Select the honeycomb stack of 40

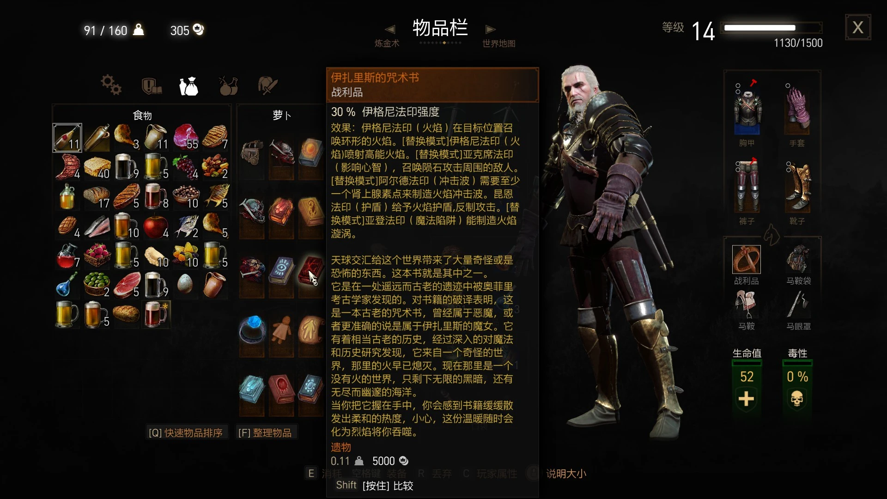tap(97, 167)
